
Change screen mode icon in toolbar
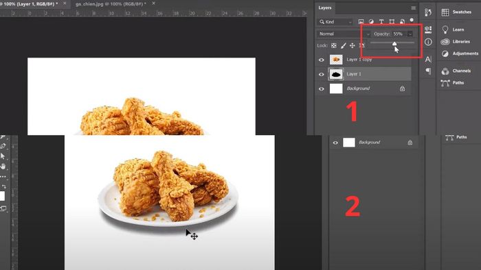pos(3,208)
